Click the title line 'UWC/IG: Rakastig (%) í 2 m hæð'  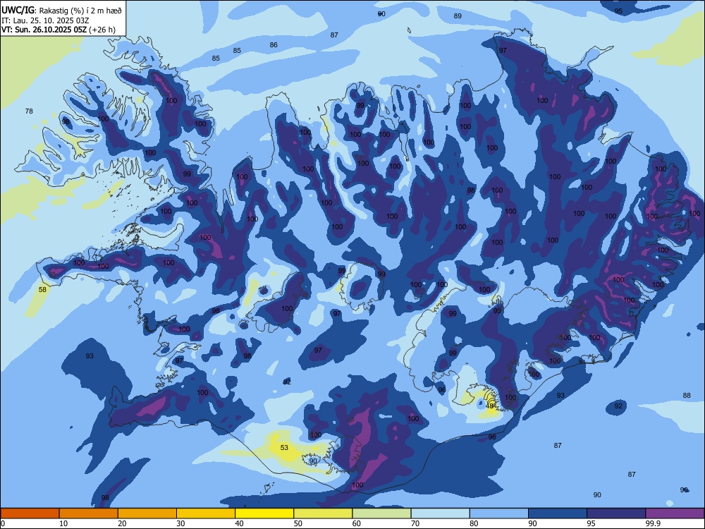pos(61,11)
